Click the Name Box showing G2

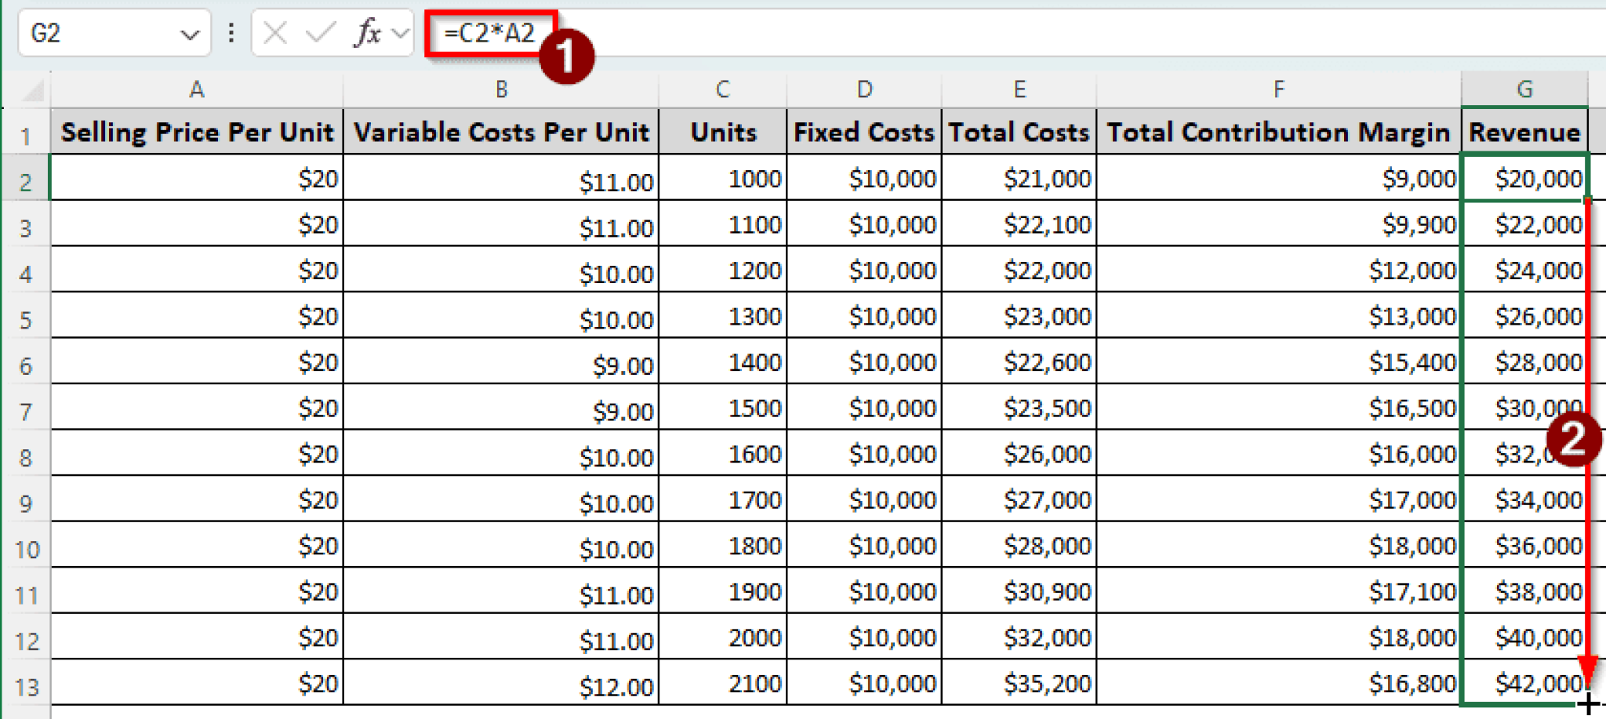(x=114, y=33)
